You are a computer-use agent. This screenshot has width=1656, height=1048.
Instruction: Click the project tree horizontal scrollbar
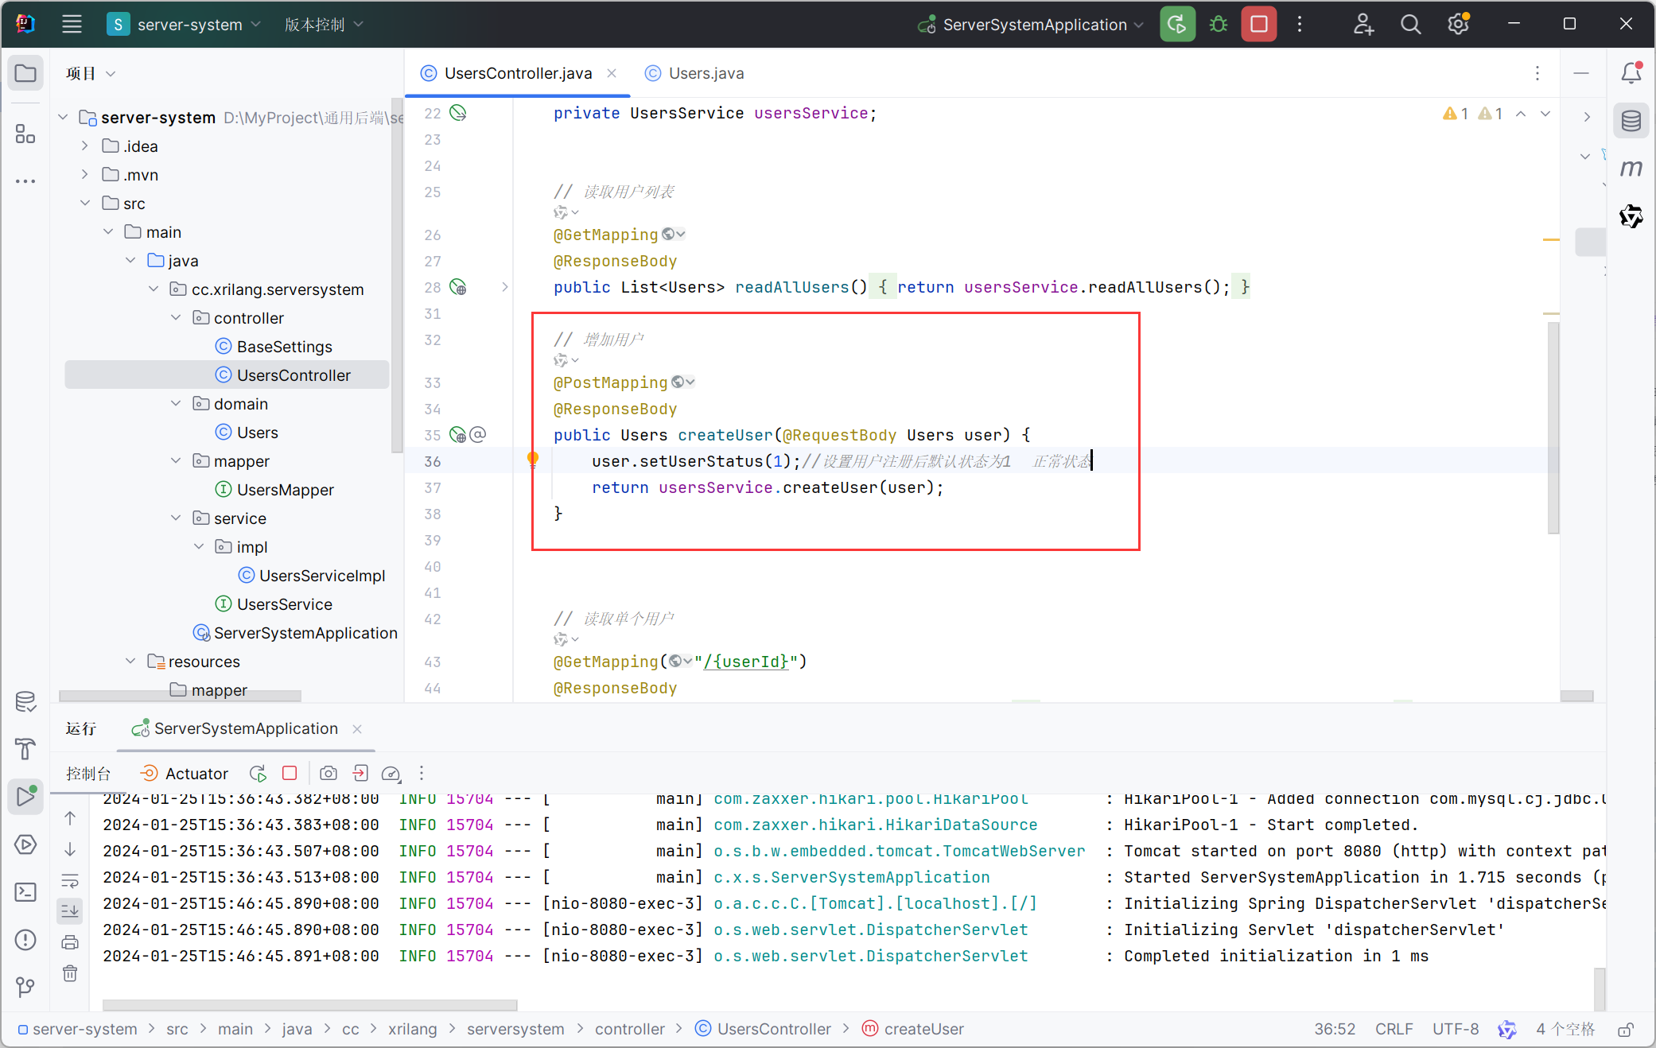[x=180, y=696]
